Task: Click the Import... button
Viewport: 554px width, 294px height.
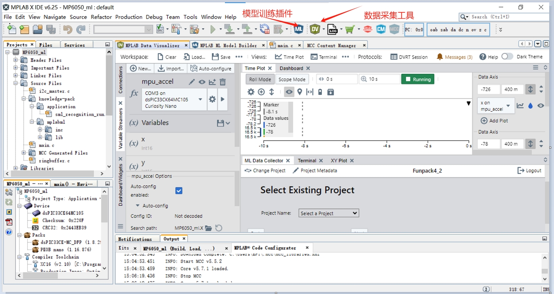Action: pos(171,68)
